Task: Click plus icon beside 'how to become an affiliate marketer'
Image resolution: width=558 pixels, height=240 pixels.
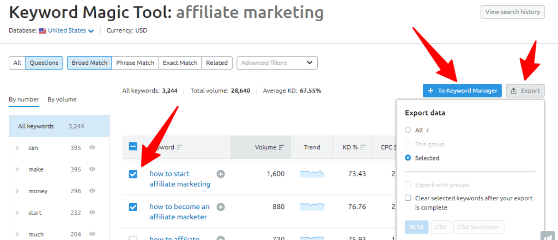Action: 221,207
